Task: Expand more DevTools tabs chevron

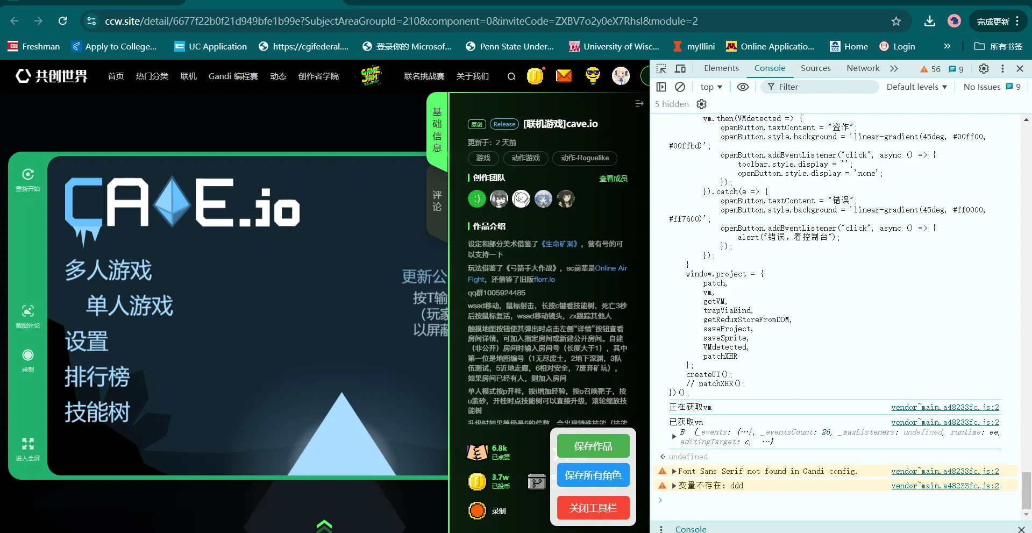Action: click(x=894, y=68)
